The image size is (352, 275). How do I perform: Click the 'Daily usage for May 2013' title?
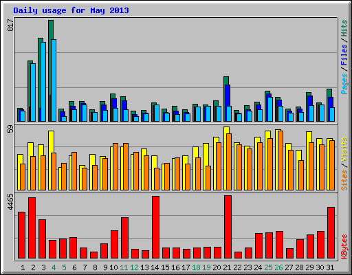coord(71,10)
